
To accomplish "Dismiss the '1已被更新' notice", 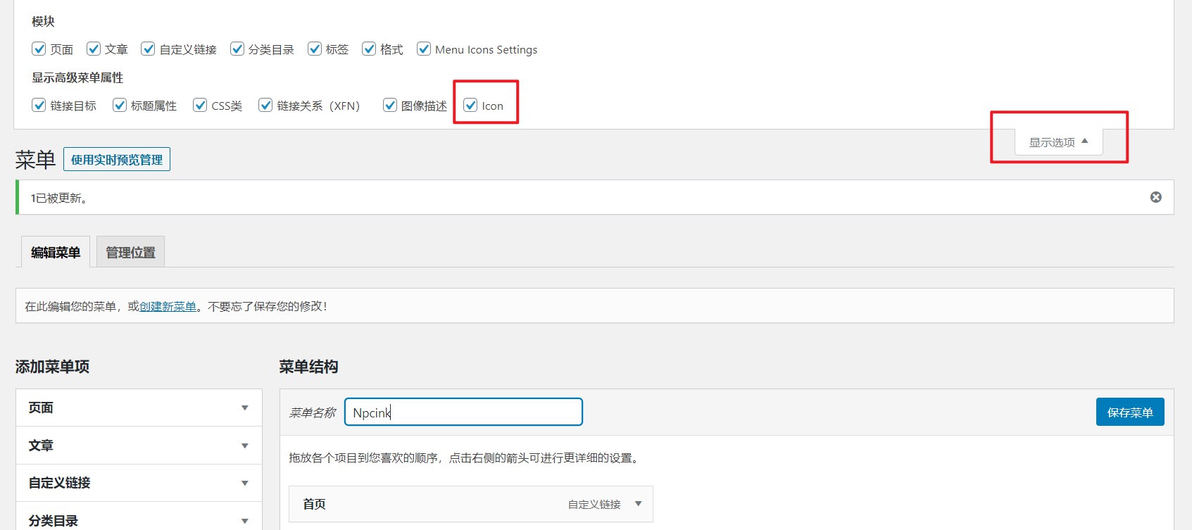I will click(x=1155, y=197).
